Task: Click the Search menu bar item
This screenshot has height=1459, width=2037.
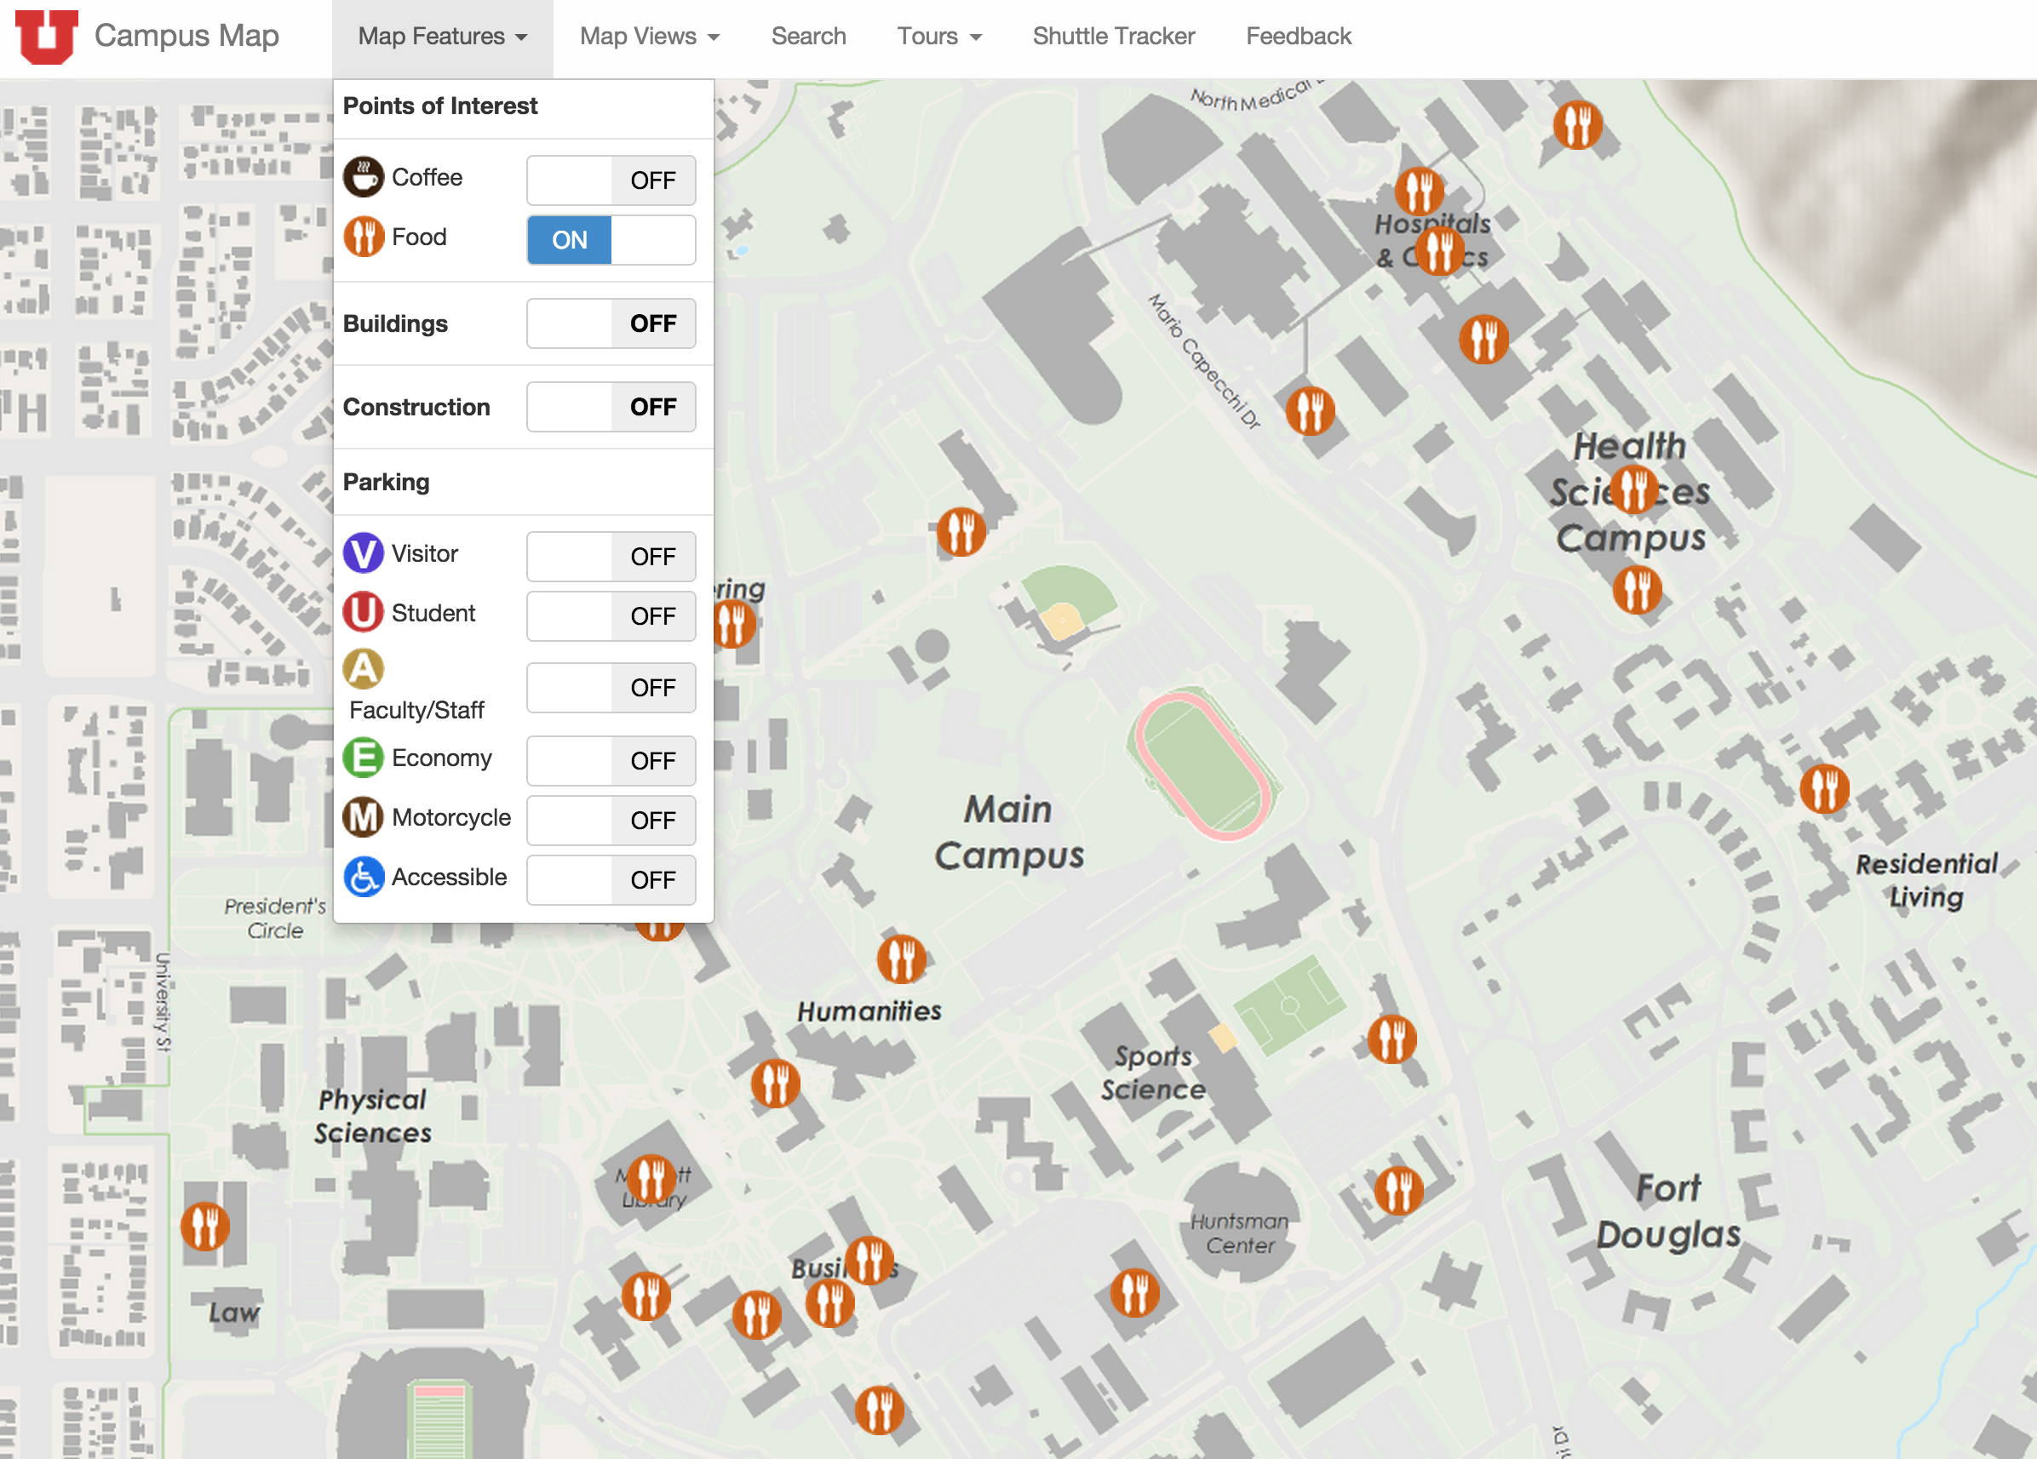Action: pyautogui.click(x=807, y=35)
